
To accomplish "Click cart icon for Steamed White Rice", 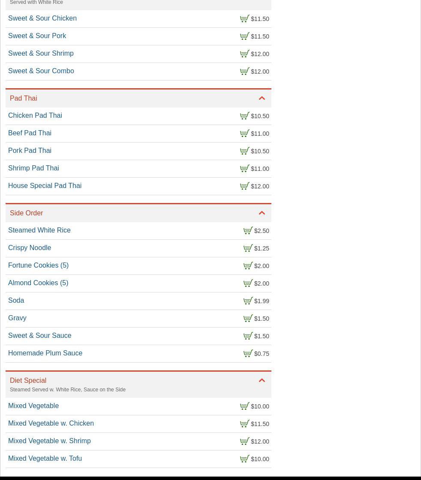I will 248,231.
